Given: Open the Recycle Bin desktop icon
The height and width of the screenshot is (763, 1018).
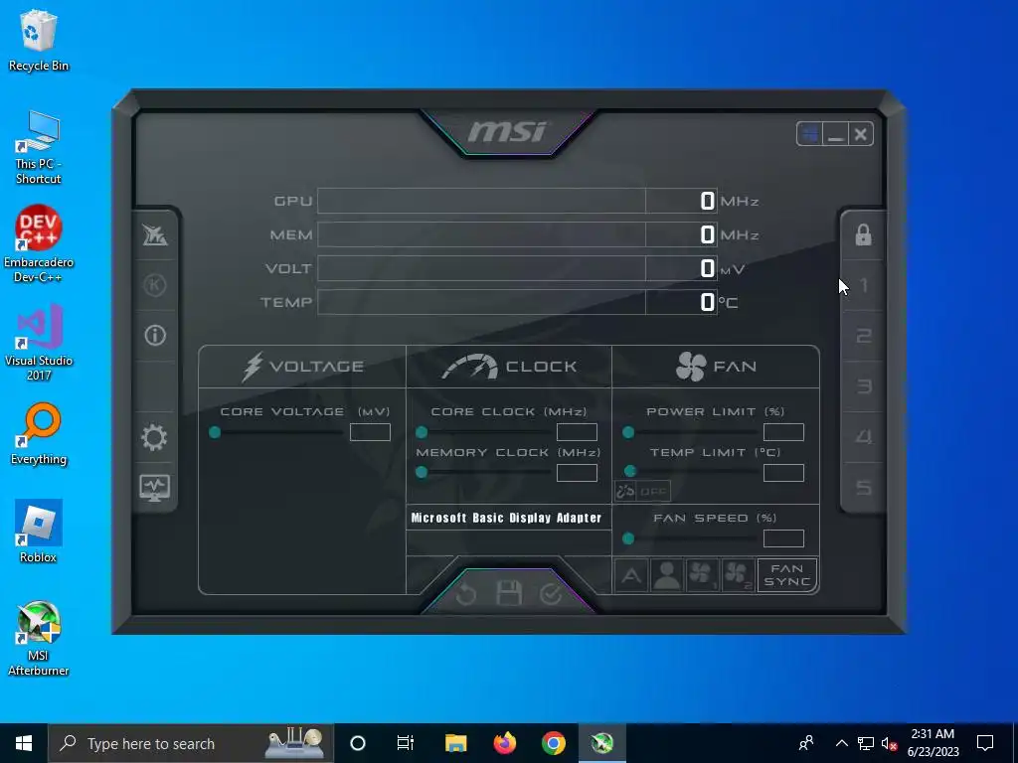Looking at the screenshot, I should [x=39, y=40].
